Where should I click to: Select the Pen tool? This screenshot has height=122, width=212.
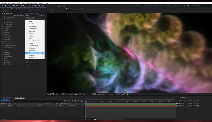(23, 6)
